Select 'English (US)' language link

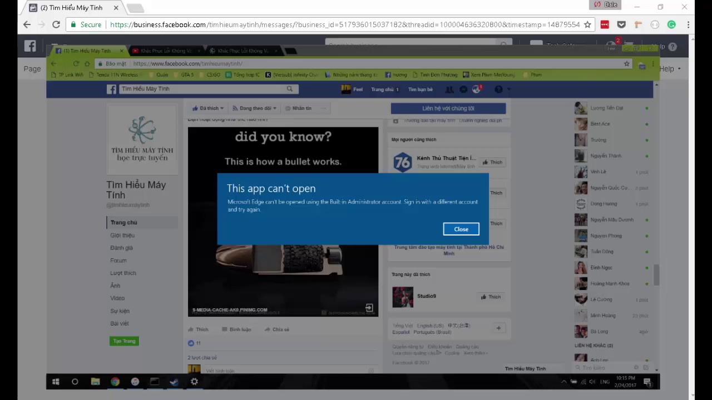coord(430,326)
